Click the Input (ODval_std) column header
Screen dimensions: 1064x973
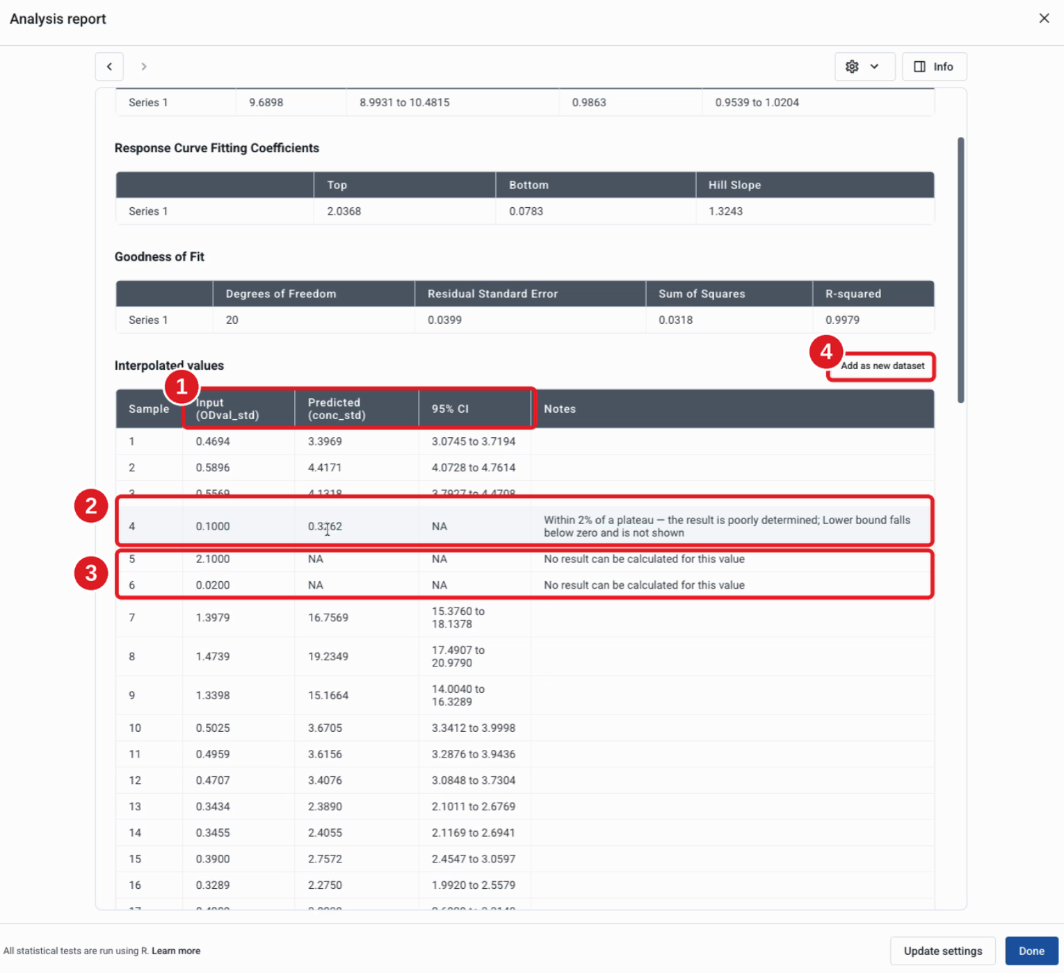[x=239, y=409]
